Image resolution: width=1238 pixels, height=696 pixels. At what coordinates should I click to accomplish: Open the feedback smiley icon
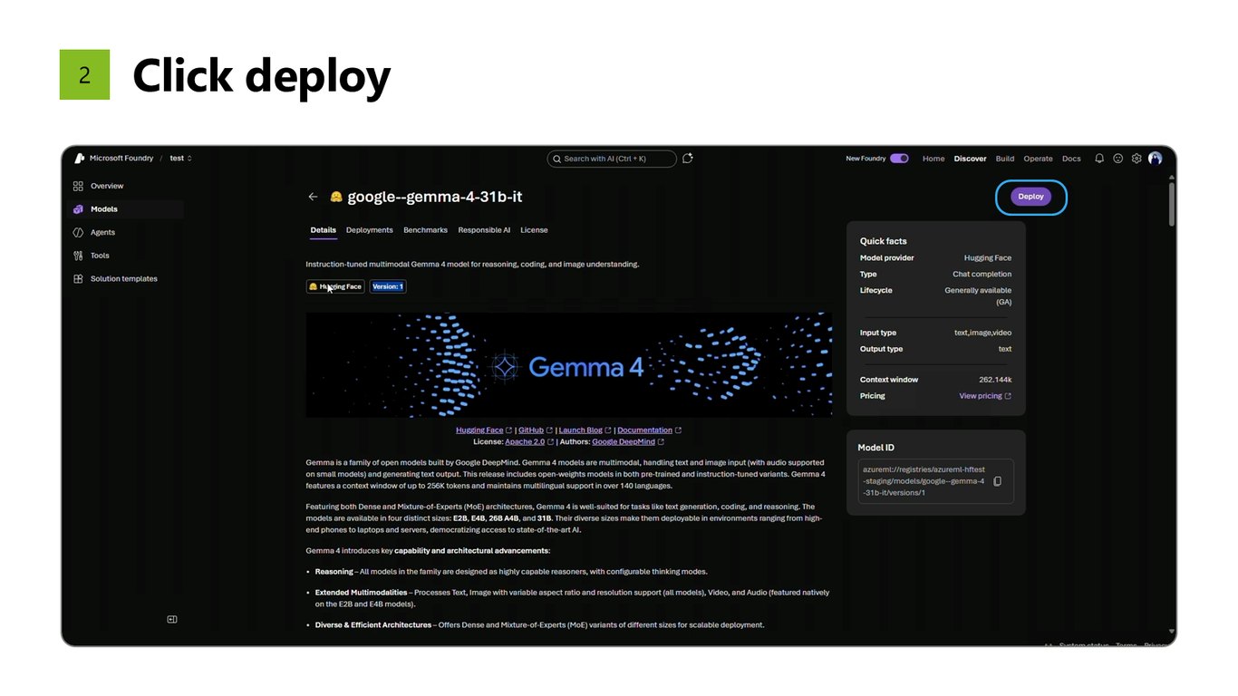pos(1118,159)
